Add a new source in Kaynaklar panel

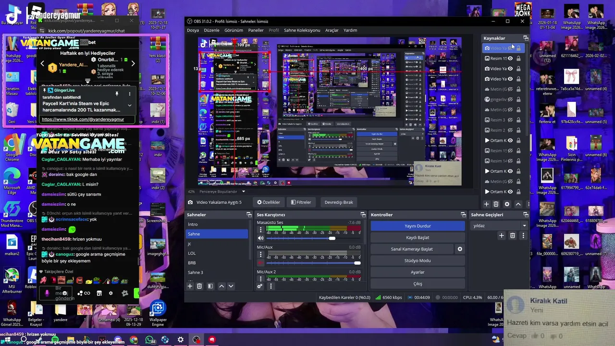point(486,204)
